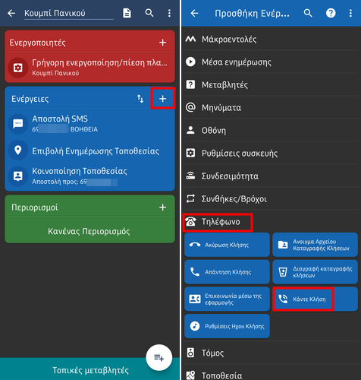
Task: Open the Αποστολή SMS action entry
Action: [89, 124]
